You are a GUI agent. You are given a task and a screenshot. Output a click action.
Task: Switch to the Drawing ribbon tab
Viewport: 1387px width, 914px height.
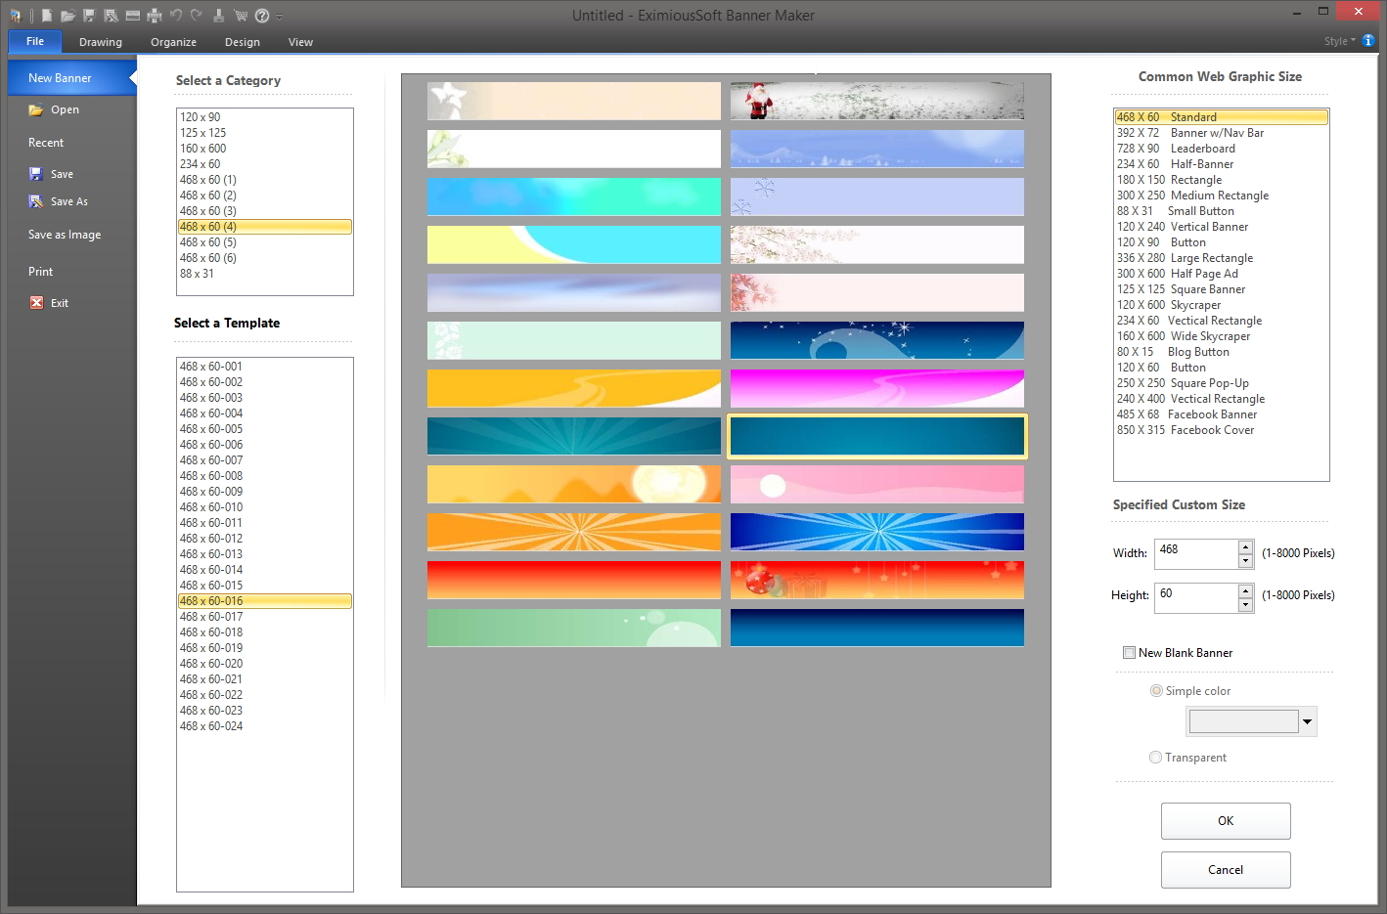point(100,42)
